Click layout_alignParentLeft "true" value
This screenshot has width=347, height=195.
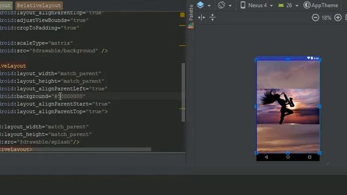[98, 89]
